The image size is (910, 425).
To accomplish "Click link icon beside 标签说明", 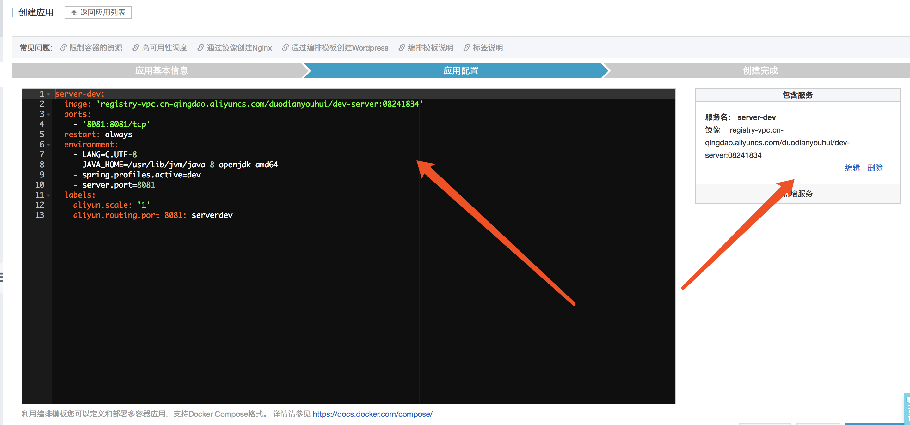I will point(467,48).
